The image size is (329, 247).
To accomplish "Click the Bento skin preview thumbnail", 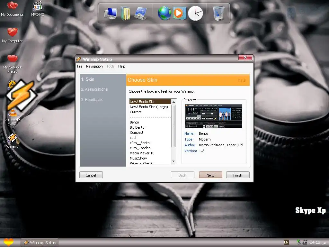I will point(213,116).
